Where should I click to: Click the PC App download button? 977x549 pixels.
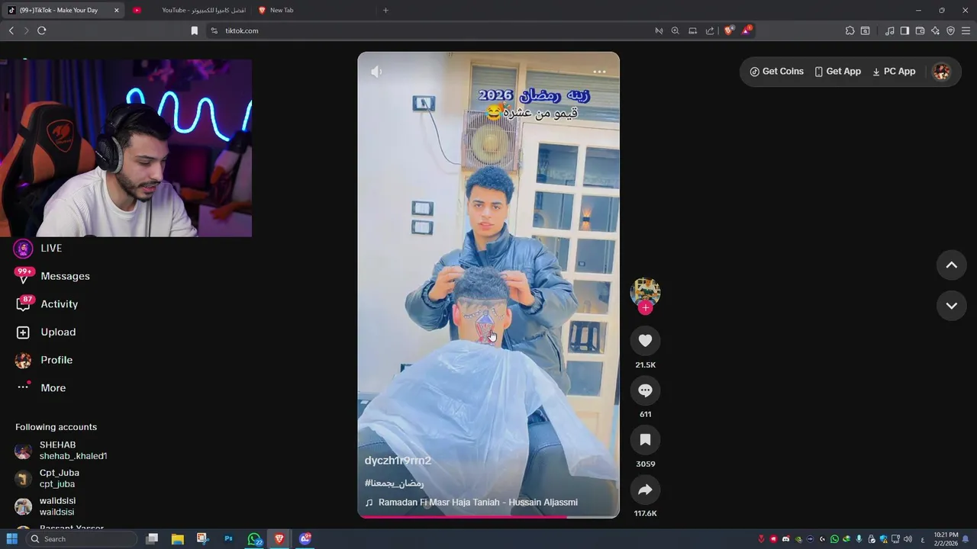click(x=894, y=72)
